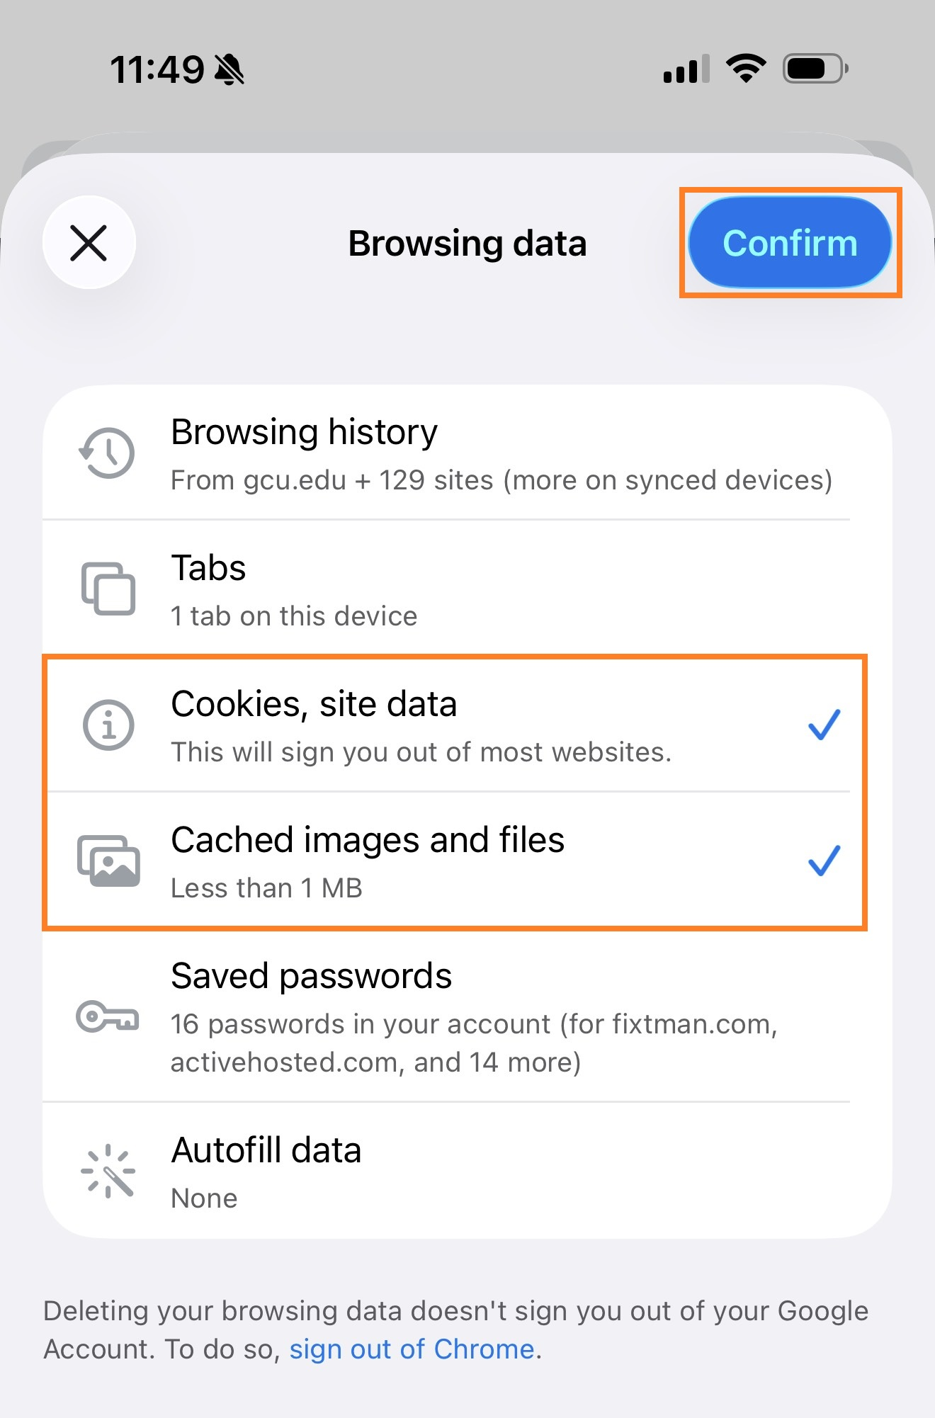The image size is (935, 1418).
Task: Enable the Browsing history selection
Action: click(x=467, y=453)
